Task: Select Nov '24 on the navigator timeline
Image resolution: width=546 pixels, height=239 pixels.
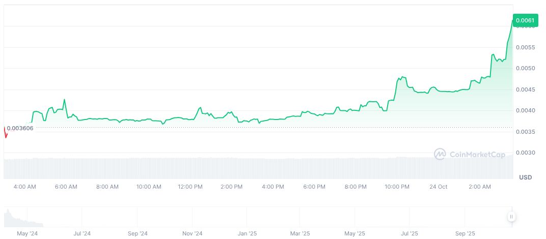Action: coord(192,233)
